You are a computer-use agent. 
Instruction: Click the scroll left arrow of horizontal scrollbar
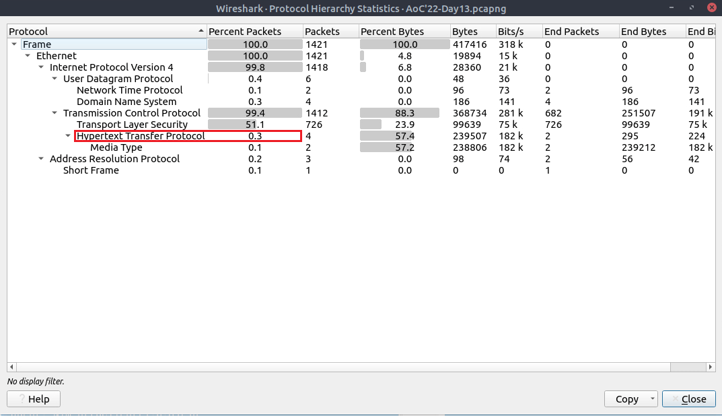[x=11, y=367]
